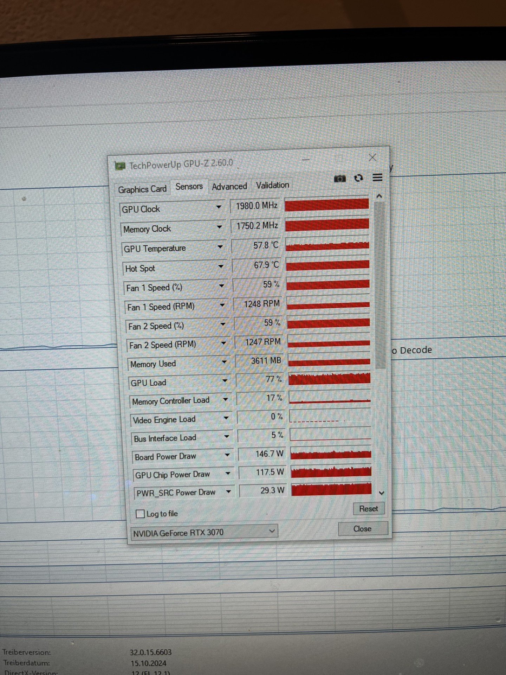506x675 pixels.
Task: Open the PWR_SRC Power Draw dropdown
Action: [x=229, y=491]
